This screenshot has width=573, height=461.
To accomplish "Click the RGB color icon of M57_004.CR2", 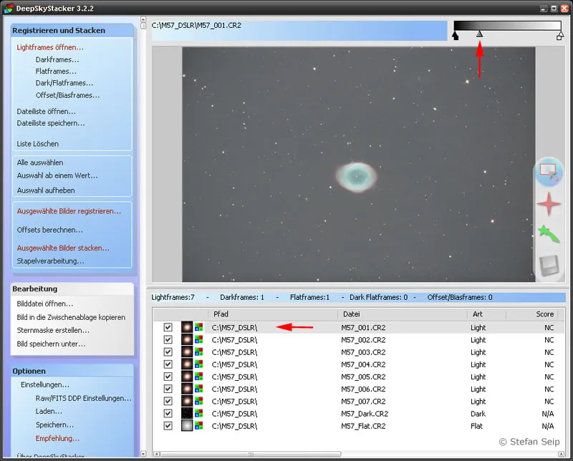I will [199, 364].
